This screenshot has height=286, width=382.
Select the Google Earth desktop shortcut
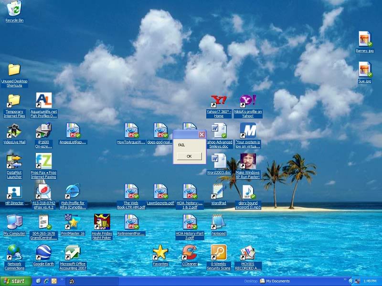43,253
